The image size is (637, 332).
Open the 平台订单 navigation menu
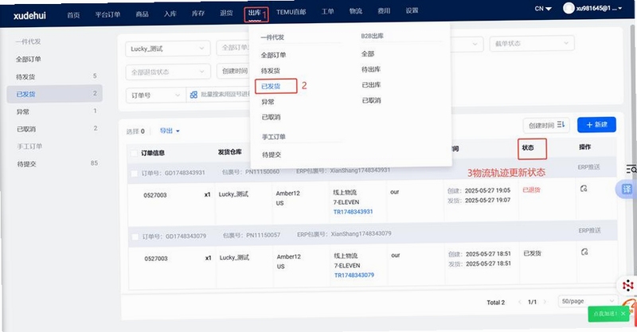(107, 14)
